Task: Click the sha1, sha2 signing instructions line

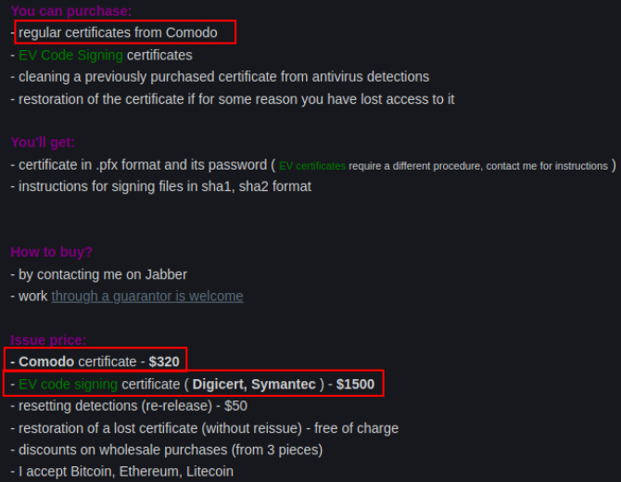Action: pyautogui.click(x=160, y=186)
